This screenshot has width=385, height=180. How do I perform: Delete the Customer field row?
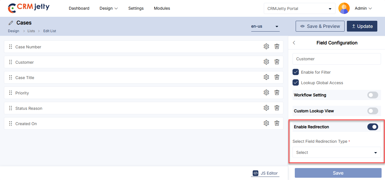(x=277, y=62)
